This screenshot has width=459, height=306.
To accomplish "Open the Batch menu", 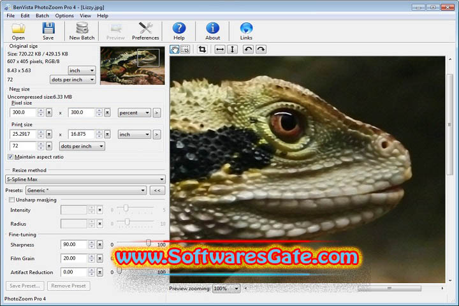I will tap(43, 15).
